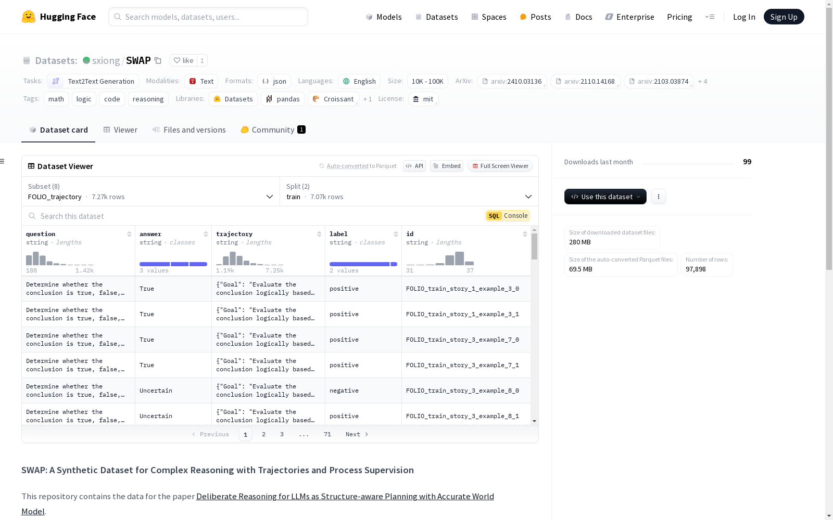Go to Posts in top navigation
The width and height of the screenshot is (833, 520).
[x=535, y=17]
